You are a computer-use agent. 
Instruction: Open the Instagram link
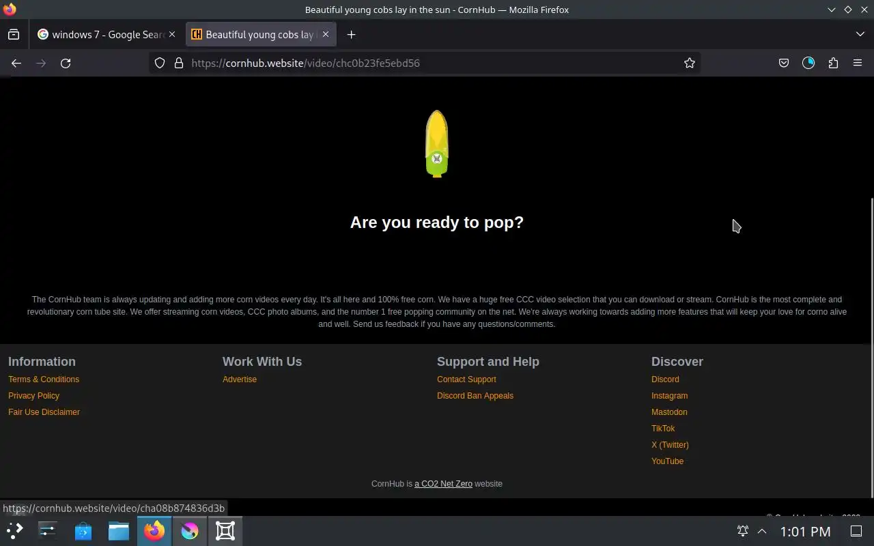coord(669,396)
